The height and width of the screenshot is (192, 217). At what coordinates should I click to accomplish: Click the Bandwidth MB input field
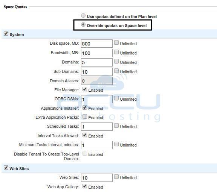[97, 53]
